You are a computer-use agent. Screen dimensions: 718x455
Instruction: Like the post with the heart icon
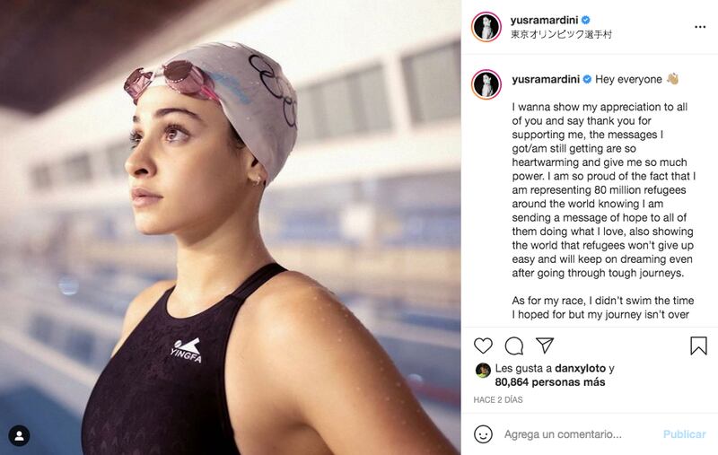[x=483, y=346]
